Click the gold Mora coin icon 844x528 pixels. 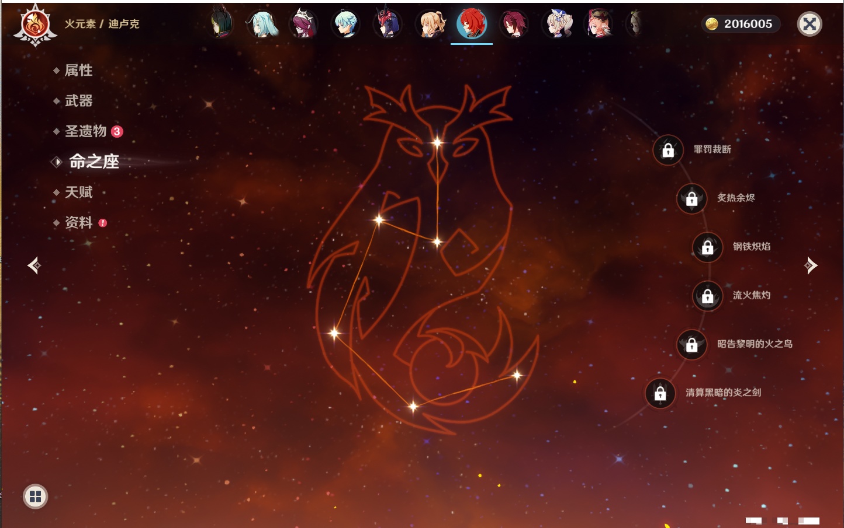(x=712, y=24)
